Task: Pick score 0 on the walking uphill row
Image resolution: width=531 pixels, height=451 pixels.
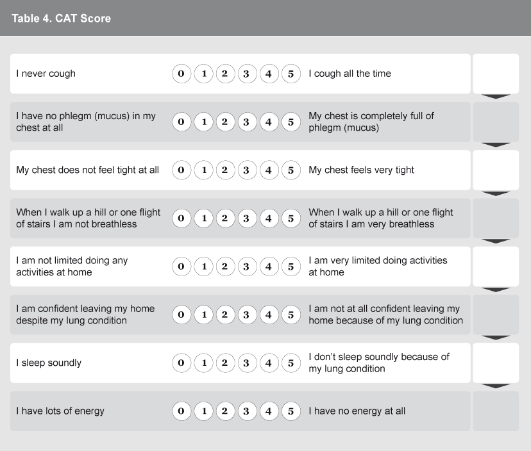Action: (181, 218)
